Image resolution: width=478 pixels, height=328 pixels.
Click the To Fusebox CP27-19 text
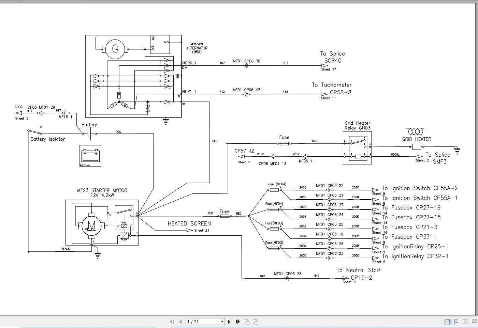[411, 207]
